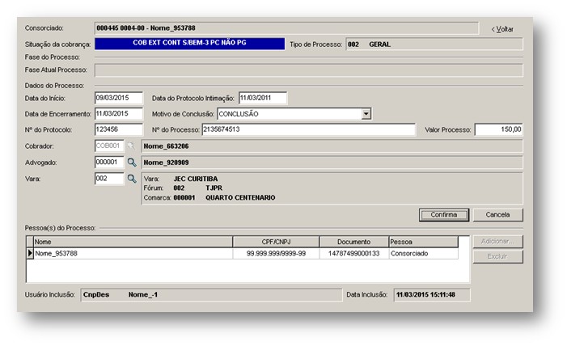Click the Consorciado field 000445 0004-00
The height and width of the screenshot is (346, 567).
286,28
